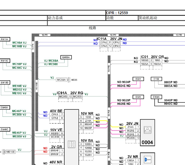The width and height of the screenshot is (185, 165).
Task: Click the 0004 component number
Action: pyautogui.click(x=147, y=142)
